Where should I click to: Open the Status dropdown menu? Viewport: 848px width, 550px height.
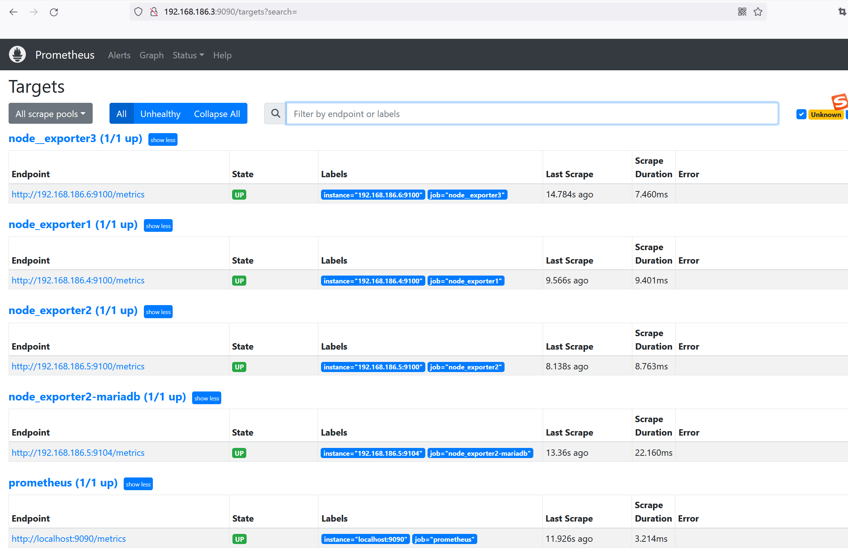click(x=188, y=55)
